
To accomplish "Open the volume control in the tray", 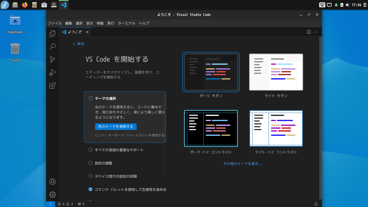I will tap(348, 5).
